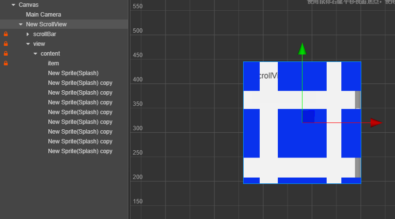Click the 550 ruler value

click(138, 6)
